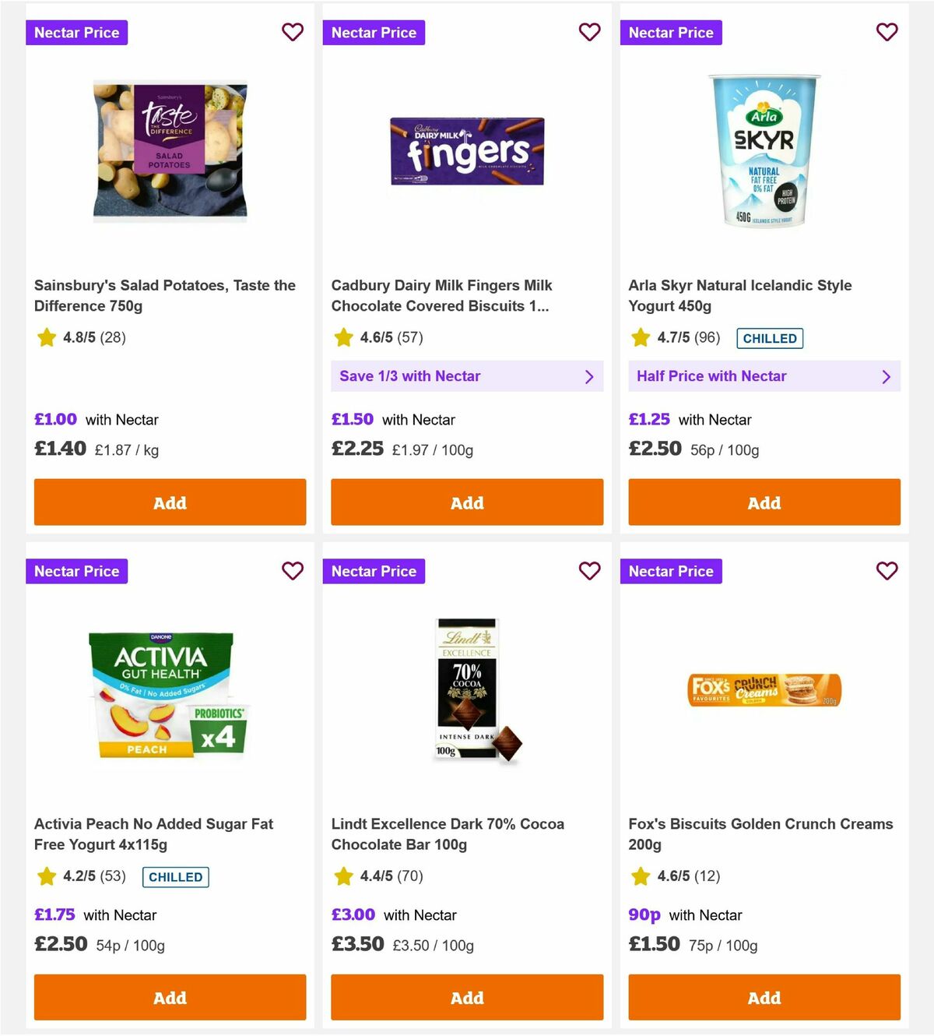
Task: Toggle the CHILLED label on Activia yogurt
Action: point(175,877)
